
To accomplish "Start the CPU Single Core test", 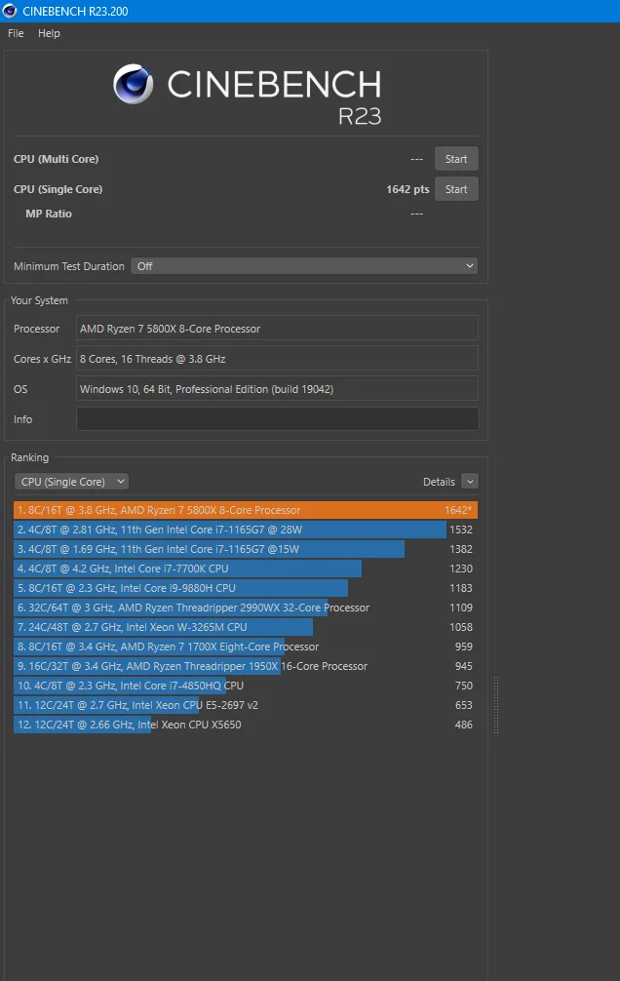I will point(456,189).
